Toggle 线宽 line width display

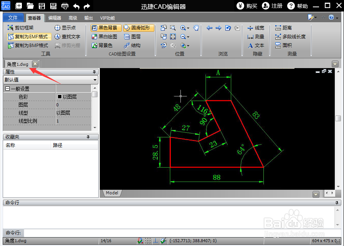tap(256, 28)
